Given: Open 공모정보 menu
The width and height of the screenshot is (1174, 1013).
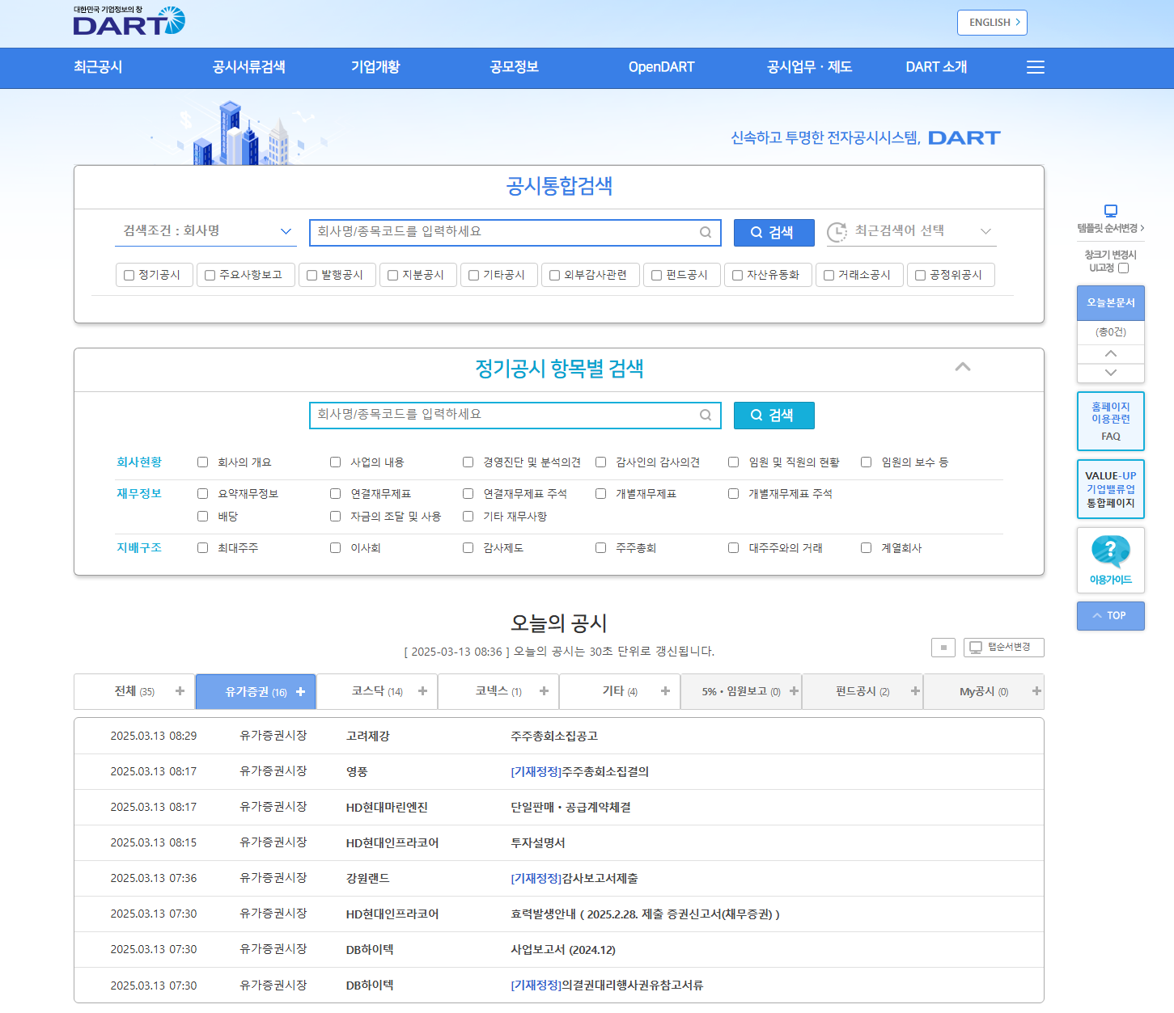Looking at the screenshot, I should [514, 67].
